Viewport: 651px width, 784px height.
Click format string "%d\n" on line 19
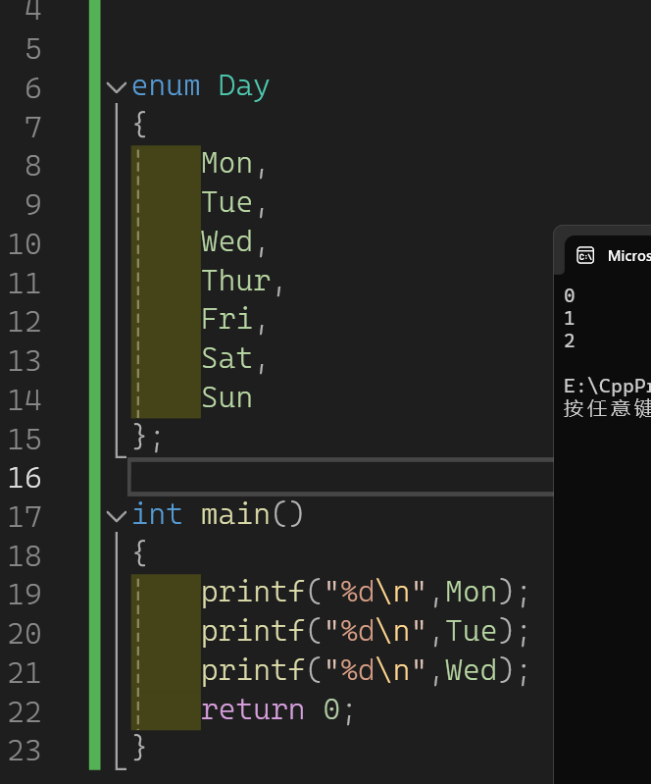click(x=376, y=592)
